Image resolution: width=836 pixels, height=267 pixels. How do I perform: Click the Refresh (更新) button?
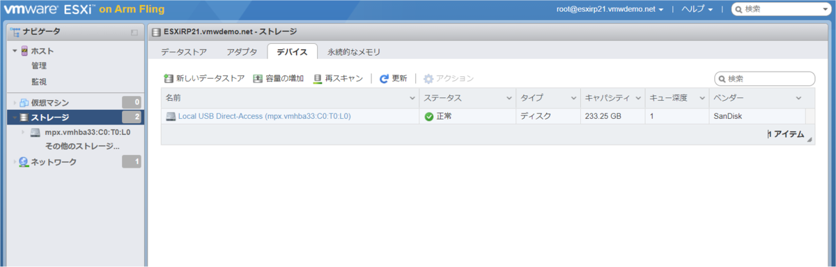394,79
